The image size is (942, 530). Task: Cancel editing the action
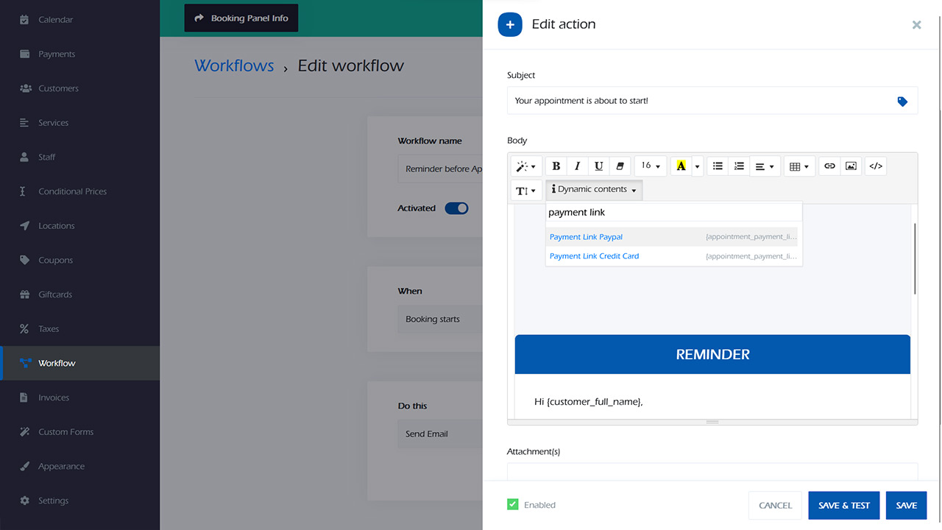pos(775,505)
